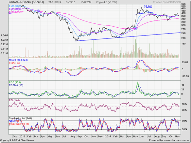Click the H&S annotation label
Image resolution: width=191 pixels, height=143 pixels.
[x=148, y=7]
